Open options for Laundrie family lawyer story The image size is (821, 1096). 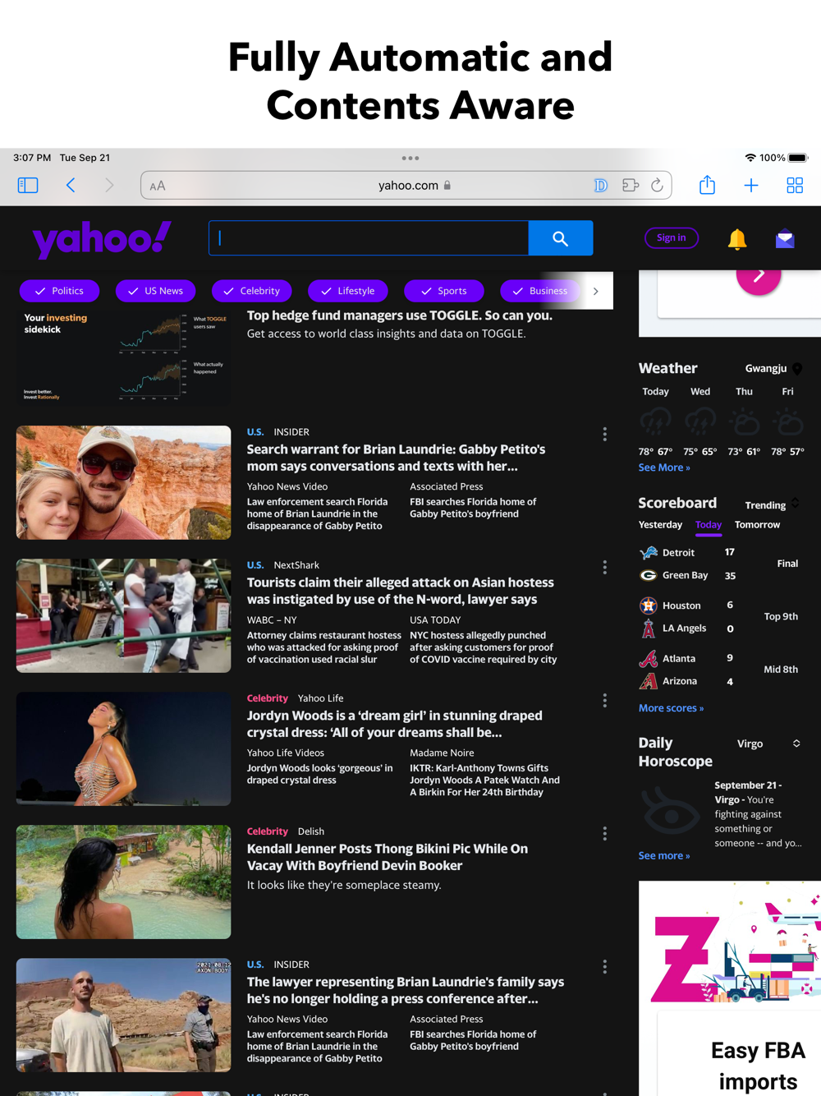pos(605,966)
